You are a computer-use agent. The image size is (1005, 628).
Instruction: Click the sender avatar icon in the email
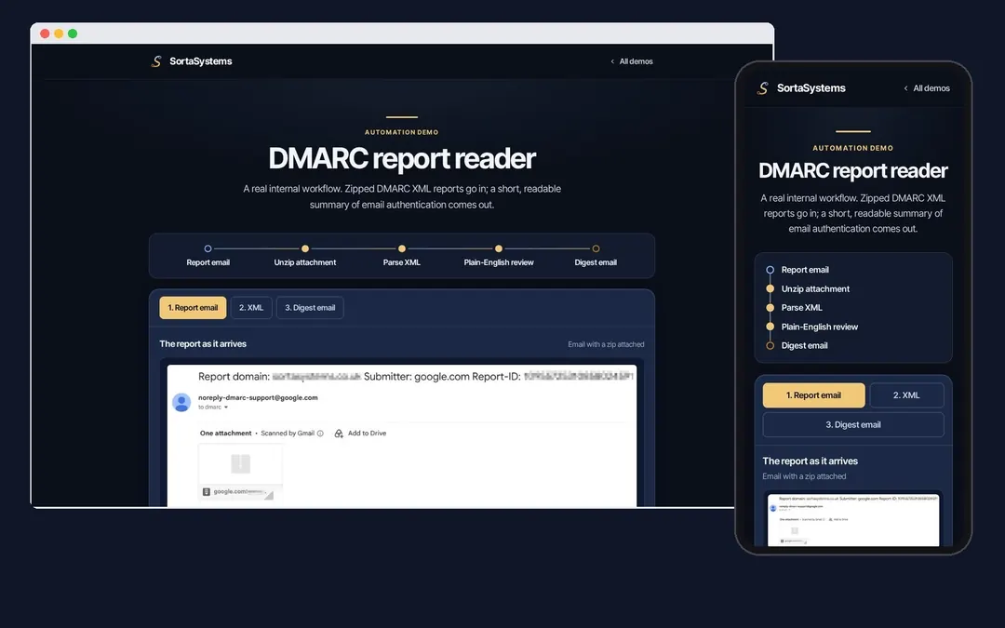click(182, 403)
